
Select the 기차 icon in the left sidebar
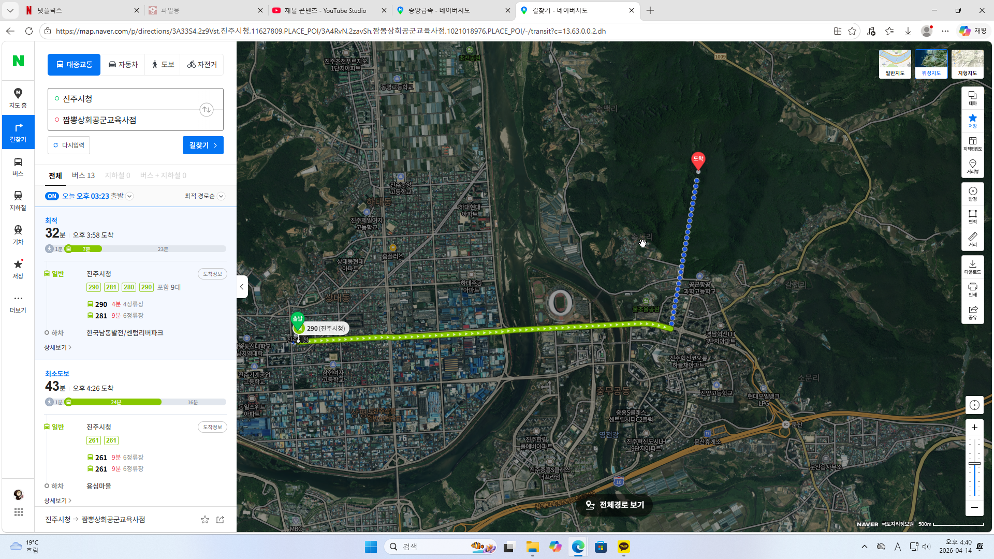18,235
